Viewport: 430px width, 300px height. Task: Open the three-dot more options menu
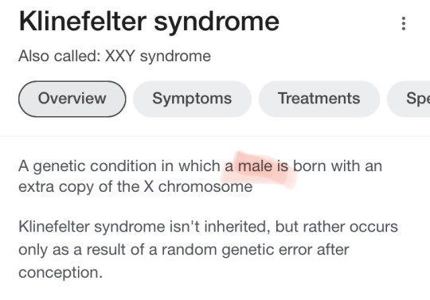(404, 24)
